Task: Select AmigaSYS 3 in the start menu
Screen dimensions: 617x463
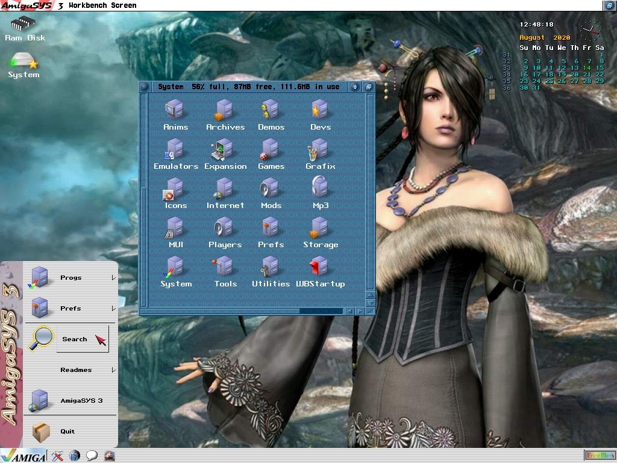Action: click(71, 401)
